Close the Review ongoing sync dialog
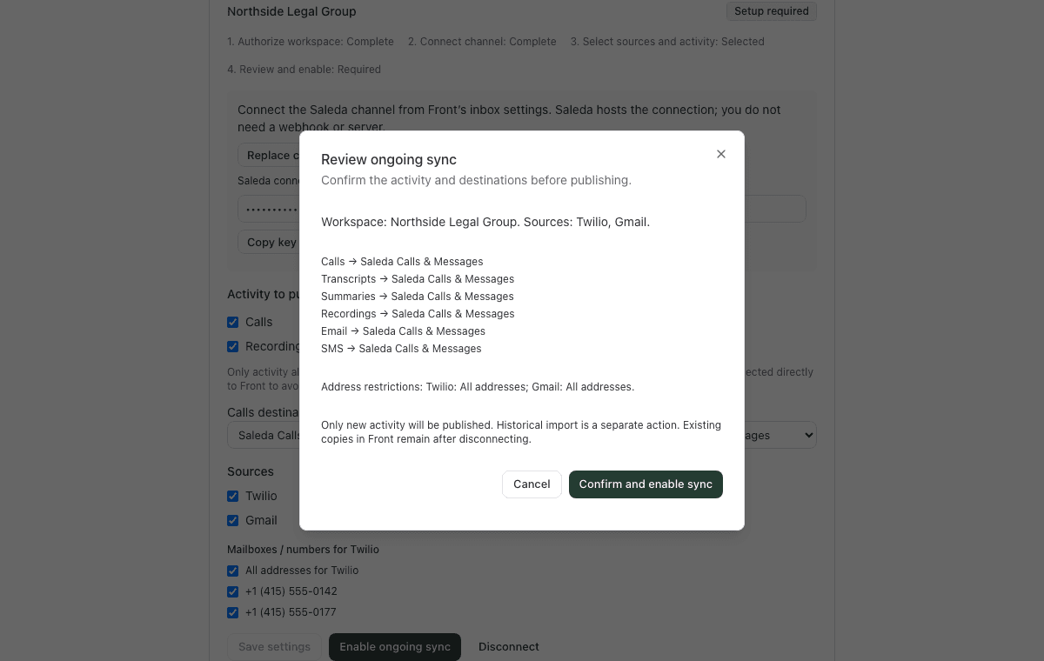This screenshot has width=1044, height=661. point(720,154)
